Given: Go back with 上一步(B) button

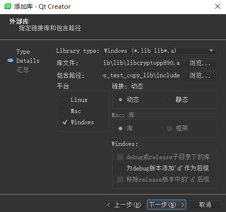Looking at the screenshot, I should coord(125,205).
